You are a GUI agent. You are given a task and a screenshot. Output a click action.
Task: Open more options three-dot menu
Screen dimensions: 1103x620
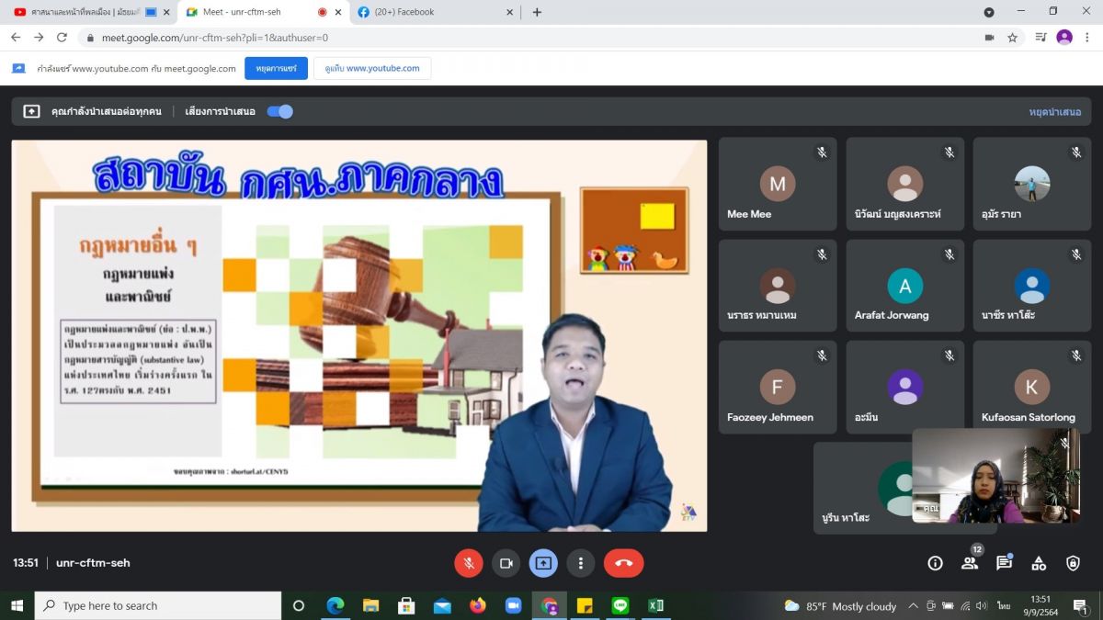point(580,563)
